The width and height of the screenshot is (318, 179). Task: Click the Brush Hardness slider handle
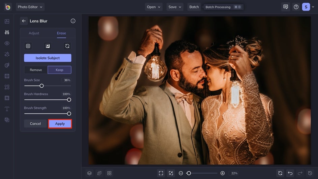[69, 100]
